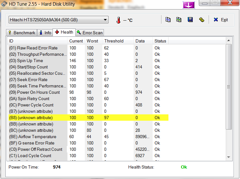Viewport: 240px width, 179px height.
Task: Click the current value 146
Action: tap(73, 61)
